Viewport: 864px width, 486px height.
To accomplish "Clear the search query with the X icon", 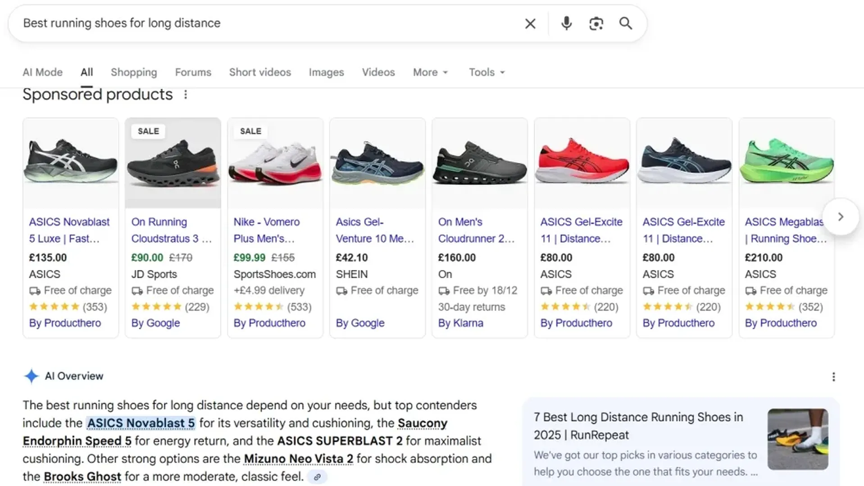I will 530,23.
